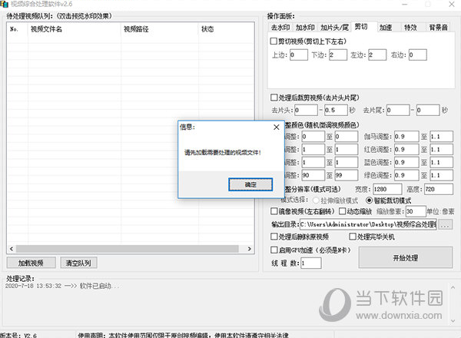Click the 视频路径 column header
Viewport: 461px width, 338px height.
pyautogui.click(x=160, y=29)
